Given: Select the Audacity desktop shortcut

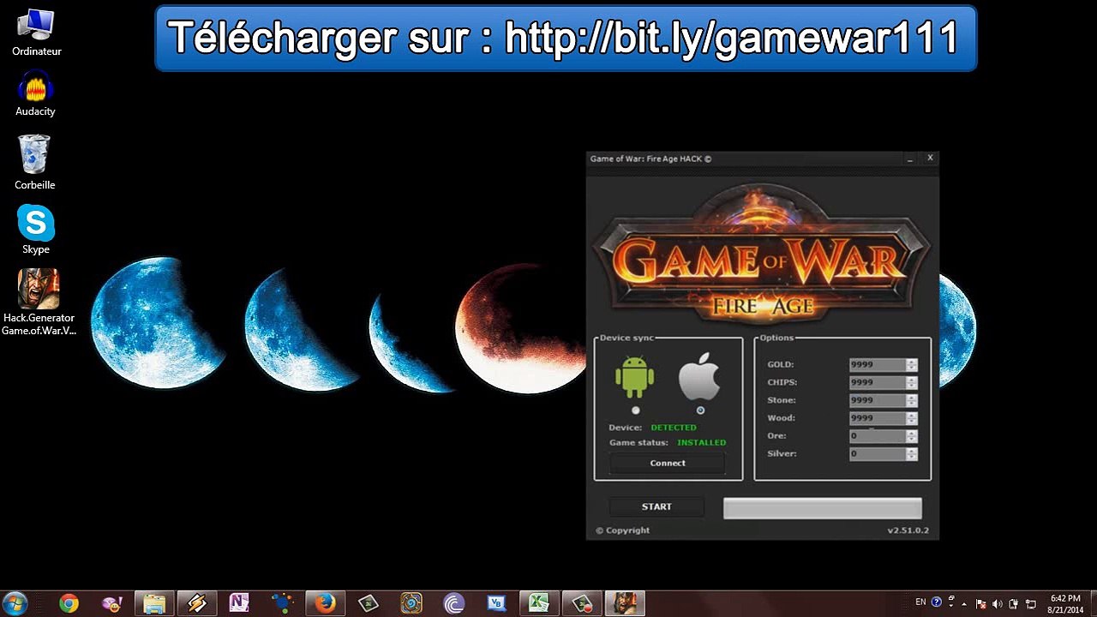Looking at the screenshot, I should click(x=36, y=94).
